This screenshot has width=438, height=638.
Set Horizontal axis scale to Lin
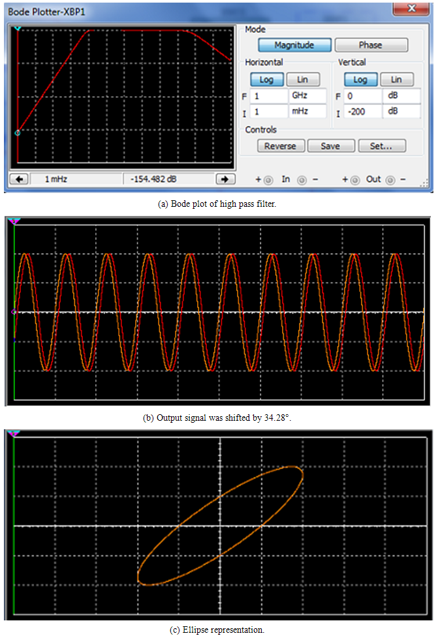pyautogui.click(x=302, y=79)
